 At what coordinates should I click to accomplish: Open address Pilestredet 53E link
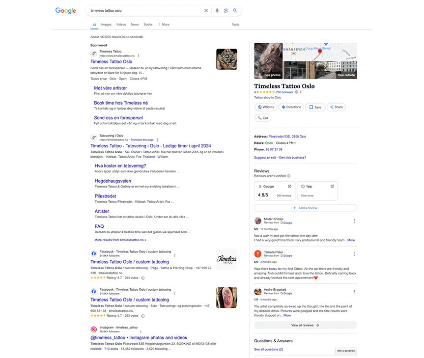tap(287, 137)
